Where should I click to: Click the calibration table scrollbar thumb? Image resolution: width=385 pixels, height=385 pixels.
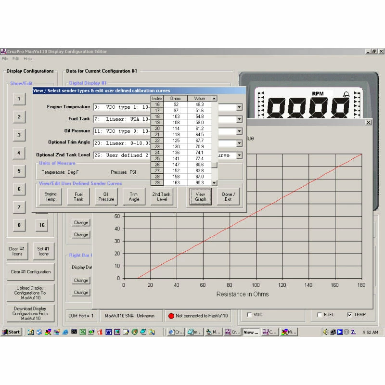(215, 165)
